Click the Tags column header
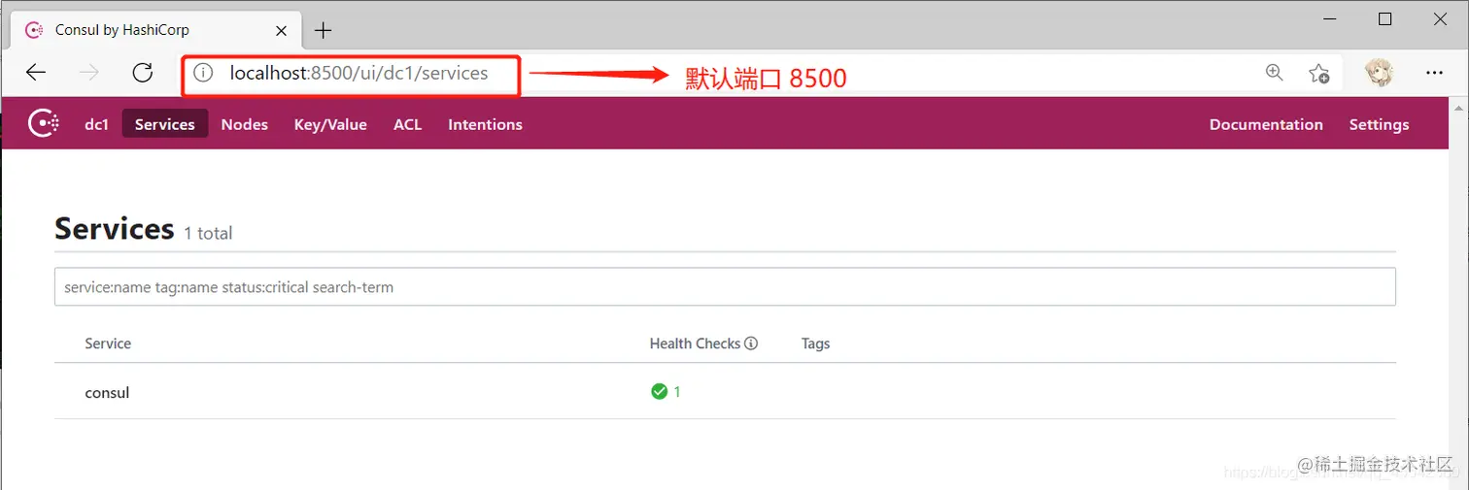The image size is (1469, 490). click(816, 343)
